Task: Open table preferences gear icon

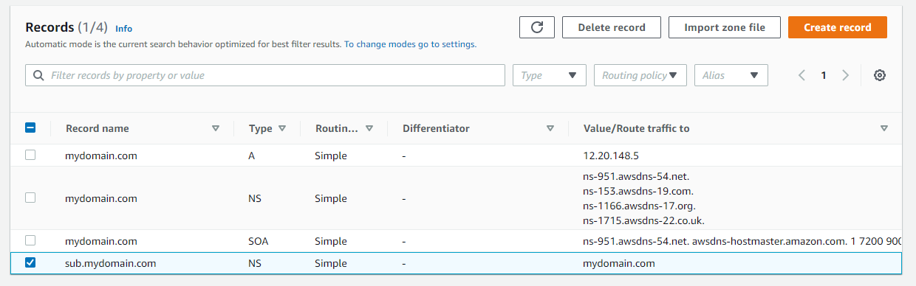Action: coord(880,75)
